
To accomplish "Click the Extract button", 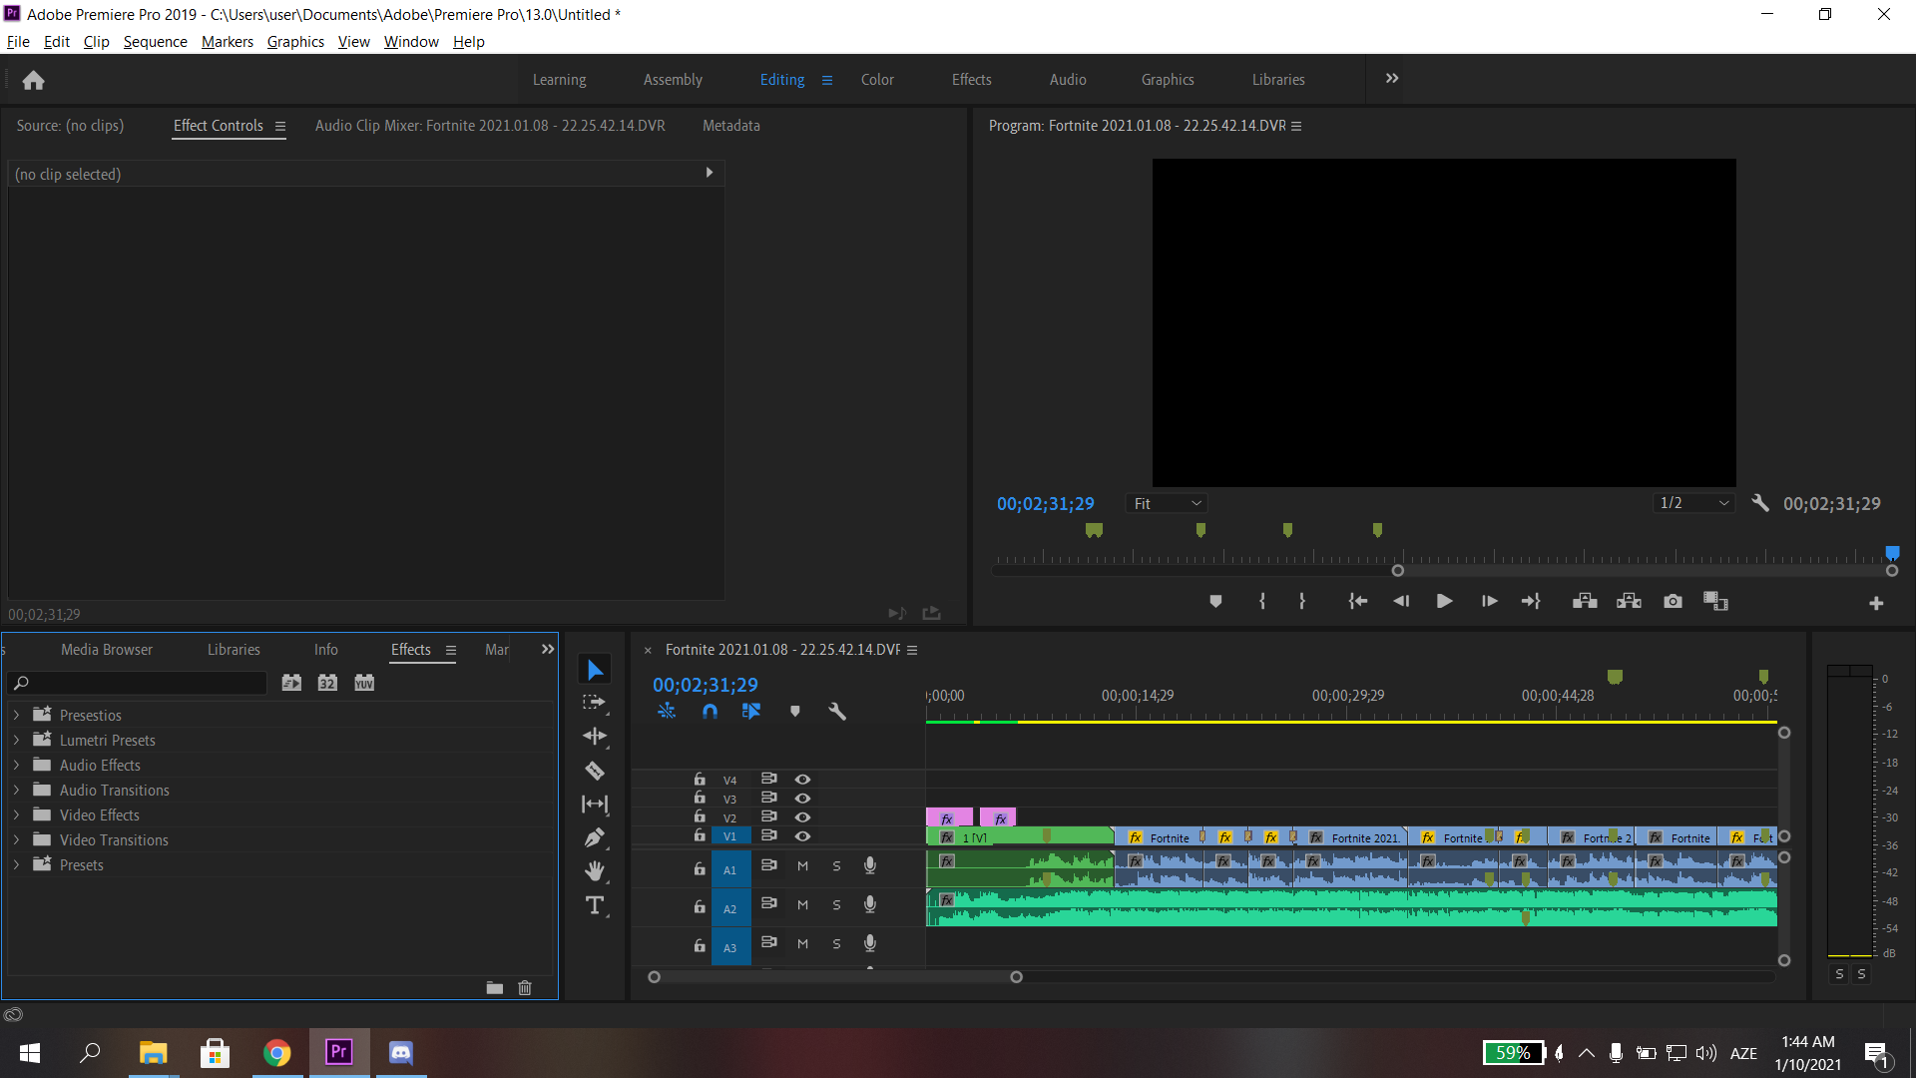I will [x=1629, y=602].
